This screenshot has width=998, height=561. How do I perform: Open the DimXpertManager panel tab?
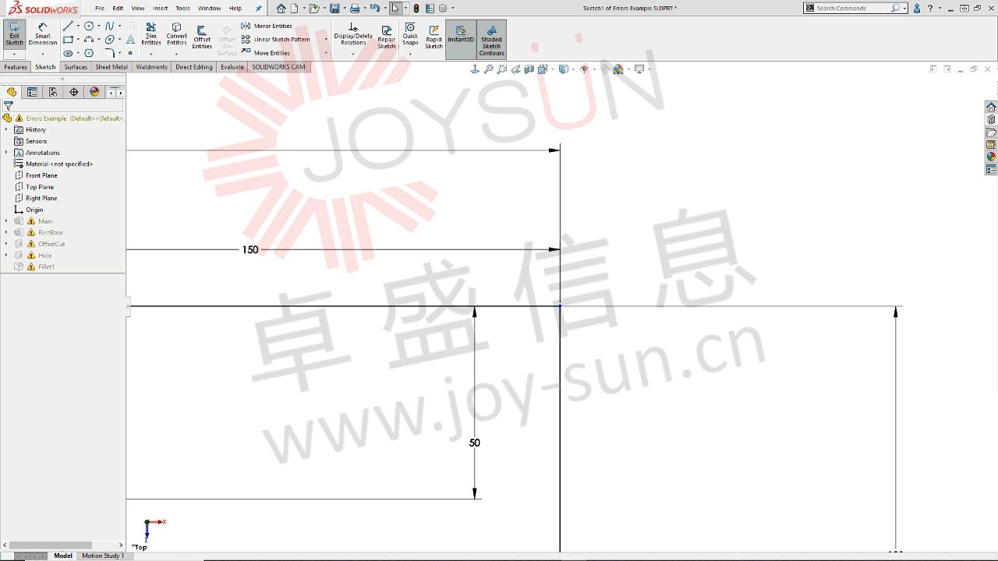74,92
